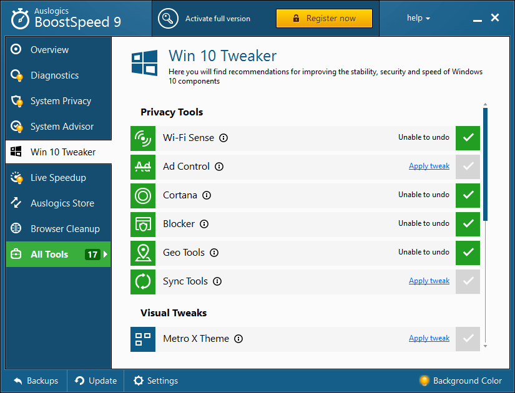The image size is (515, 393).
Task: Select Win 10 Tweaker in sidebar
Action: tap(59, 152)
